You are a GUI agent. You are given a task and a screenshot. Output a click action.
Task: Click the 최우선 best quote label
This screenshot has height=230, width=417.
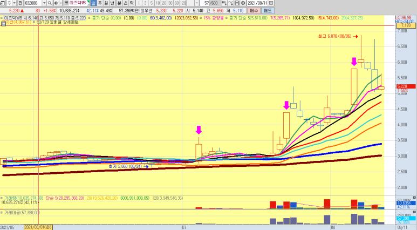click(146, 11)
